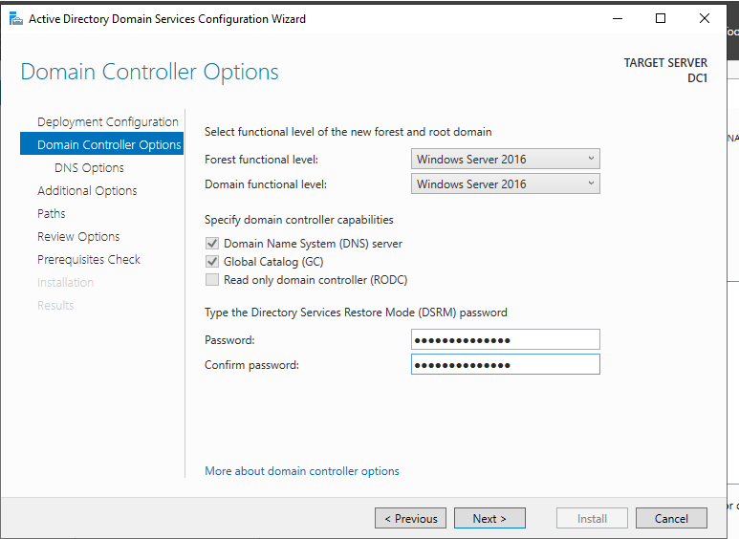Click the DSRM Password input field
The height and width of the screenshot is (539, 739).
click(505, 340)
